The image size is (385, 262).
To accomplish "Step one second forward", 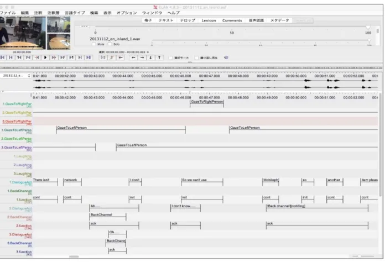I will (71, 57).
